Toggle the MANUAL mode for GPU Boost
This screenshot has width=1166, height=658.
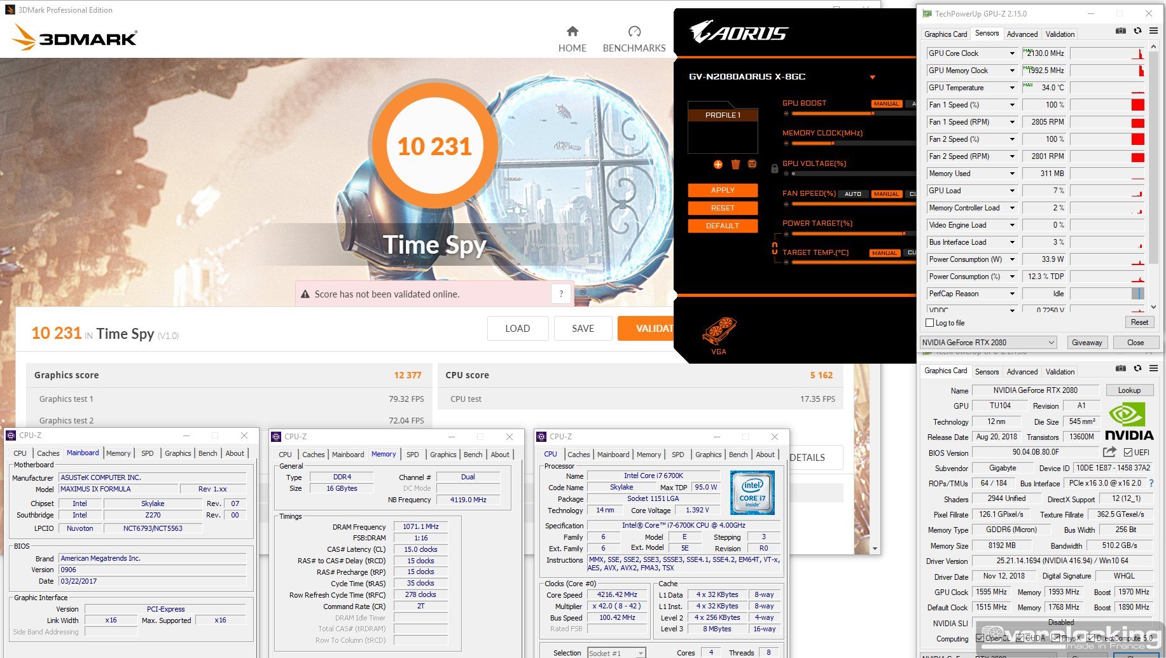click(887, 104)
